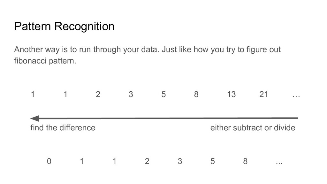Click the number 5 in the top sequence
Image resolution: width=327 pixels, height=184 pixels.
coord(163,94)
